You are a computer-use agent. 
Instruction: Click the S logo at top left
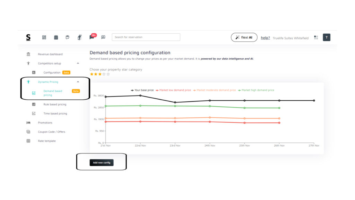pos(28,37)
